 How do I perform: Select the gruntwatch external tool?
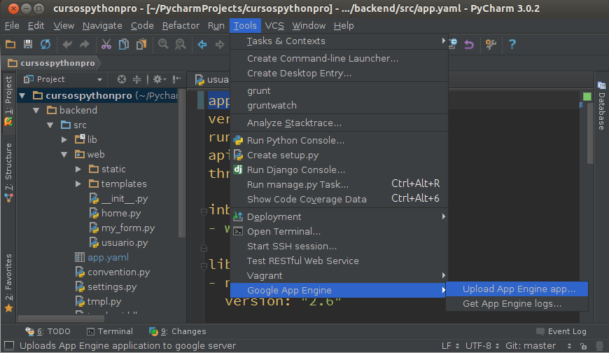pyautogui.click(x=339, y=105)
